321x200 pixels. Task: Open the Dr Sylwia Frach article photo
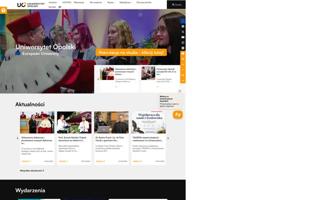[111, 122]
